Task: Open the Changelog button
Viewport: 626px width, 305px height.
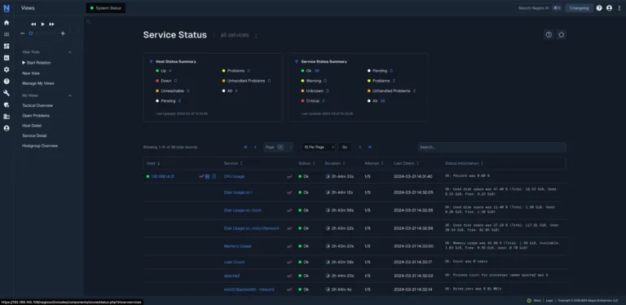Action: [x=579, y=8]
